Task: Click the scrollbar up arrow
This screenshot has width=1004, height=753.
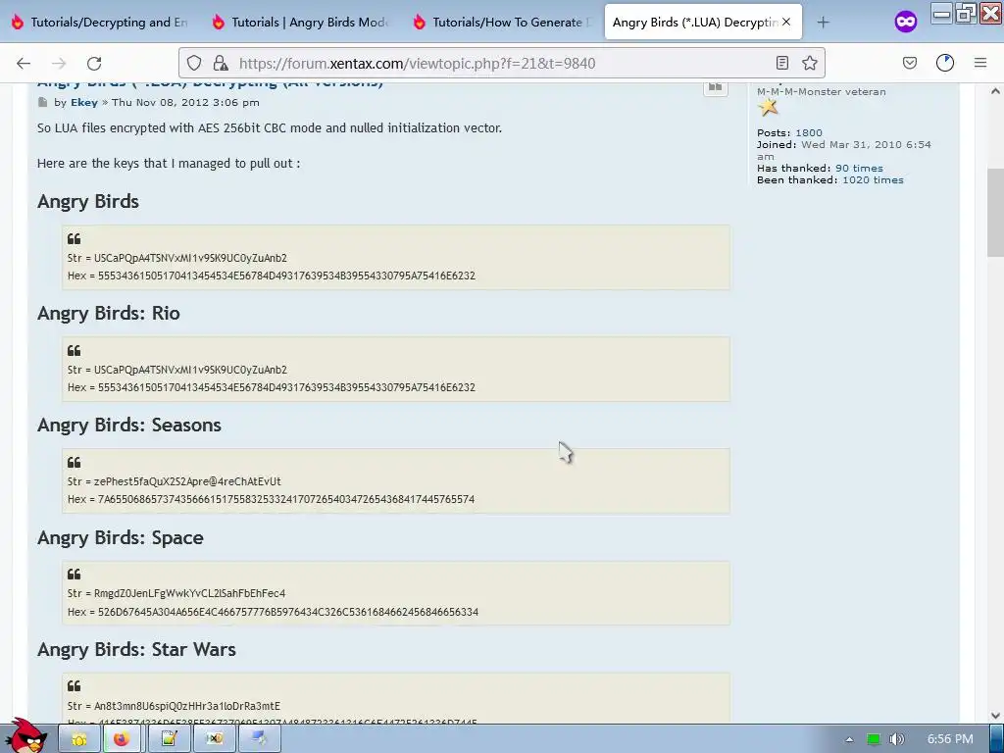Action: click(x=995, y=91)
